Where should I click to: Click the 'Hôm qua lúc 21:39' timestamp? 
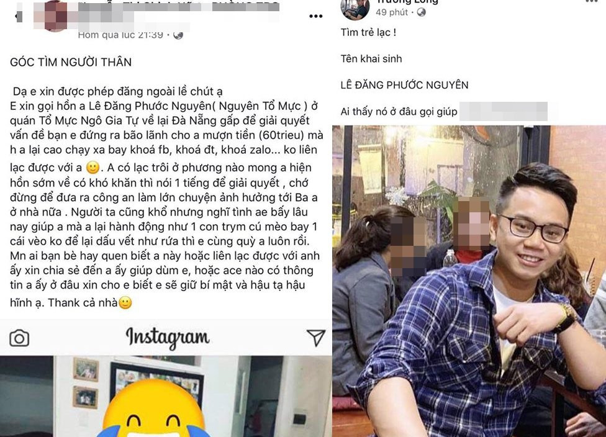[120, 35]
